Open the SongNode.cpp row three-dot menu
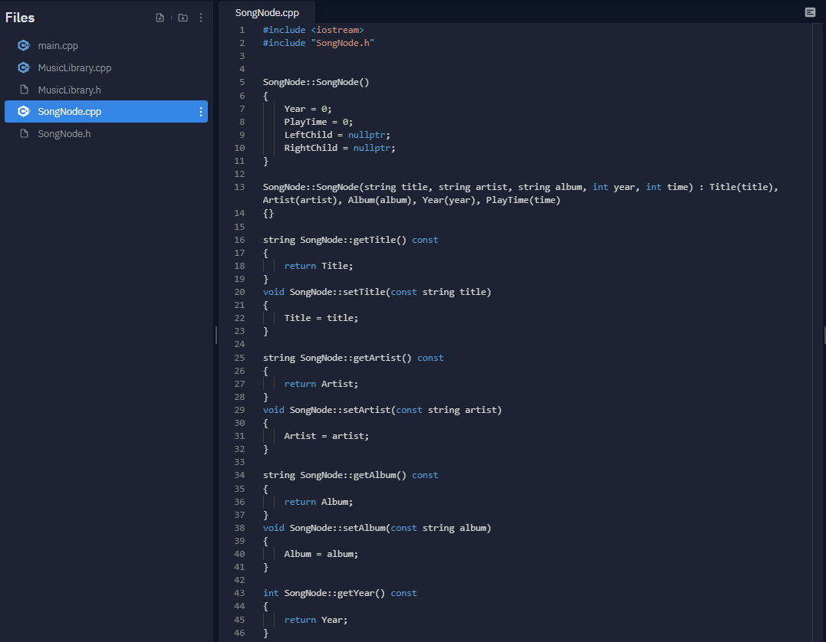The image size is (826, 642). [x=201, y=112]
